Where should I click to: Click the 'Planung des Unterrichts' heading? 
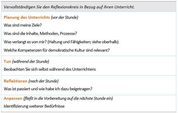coord(27,17)
